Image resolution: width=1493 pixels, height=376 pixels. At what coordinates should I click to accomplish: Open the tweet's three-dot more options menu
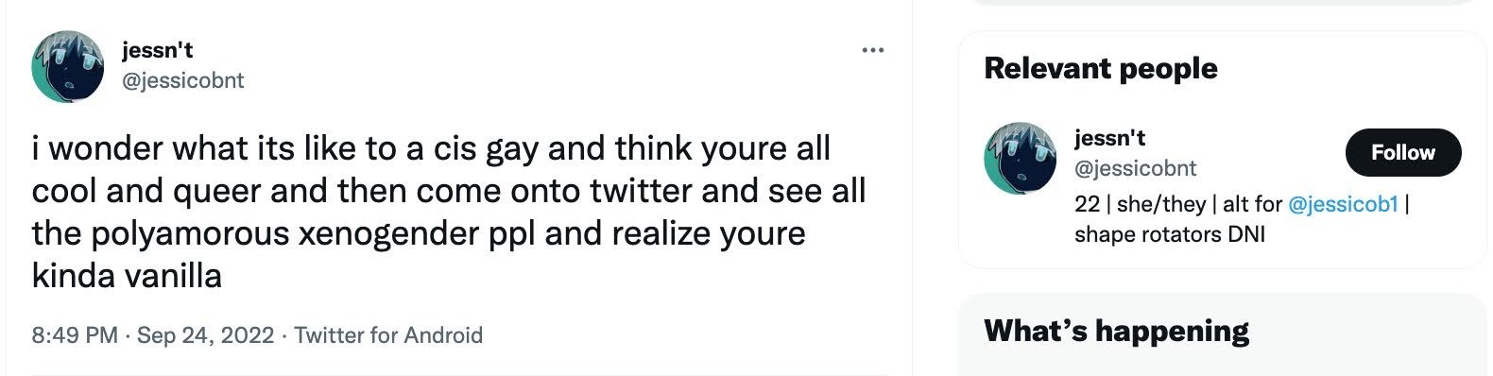(872, 49)
